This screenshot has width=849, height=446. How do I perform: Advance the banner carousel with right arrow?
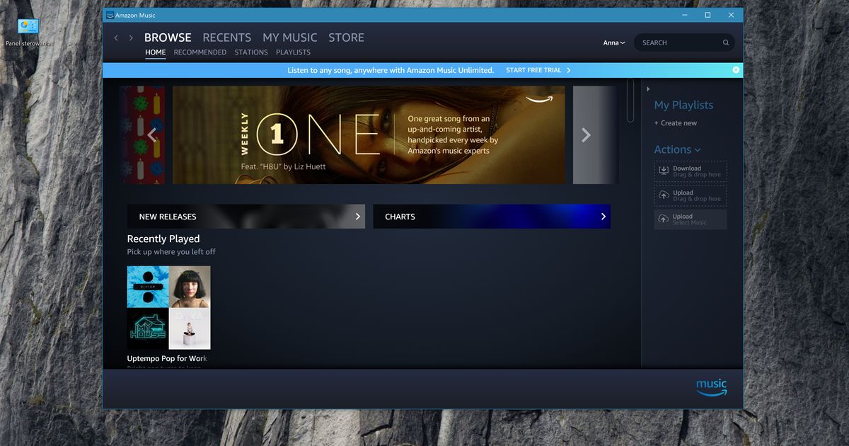pos(586,135)
